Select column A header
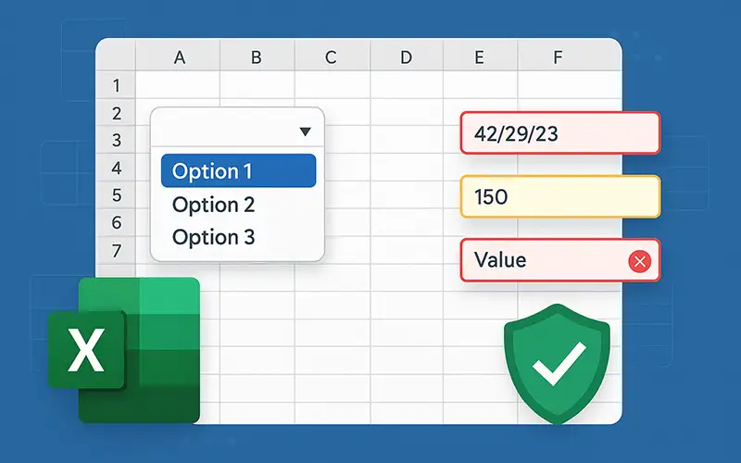Screen dimensions: 741x463 180,57
